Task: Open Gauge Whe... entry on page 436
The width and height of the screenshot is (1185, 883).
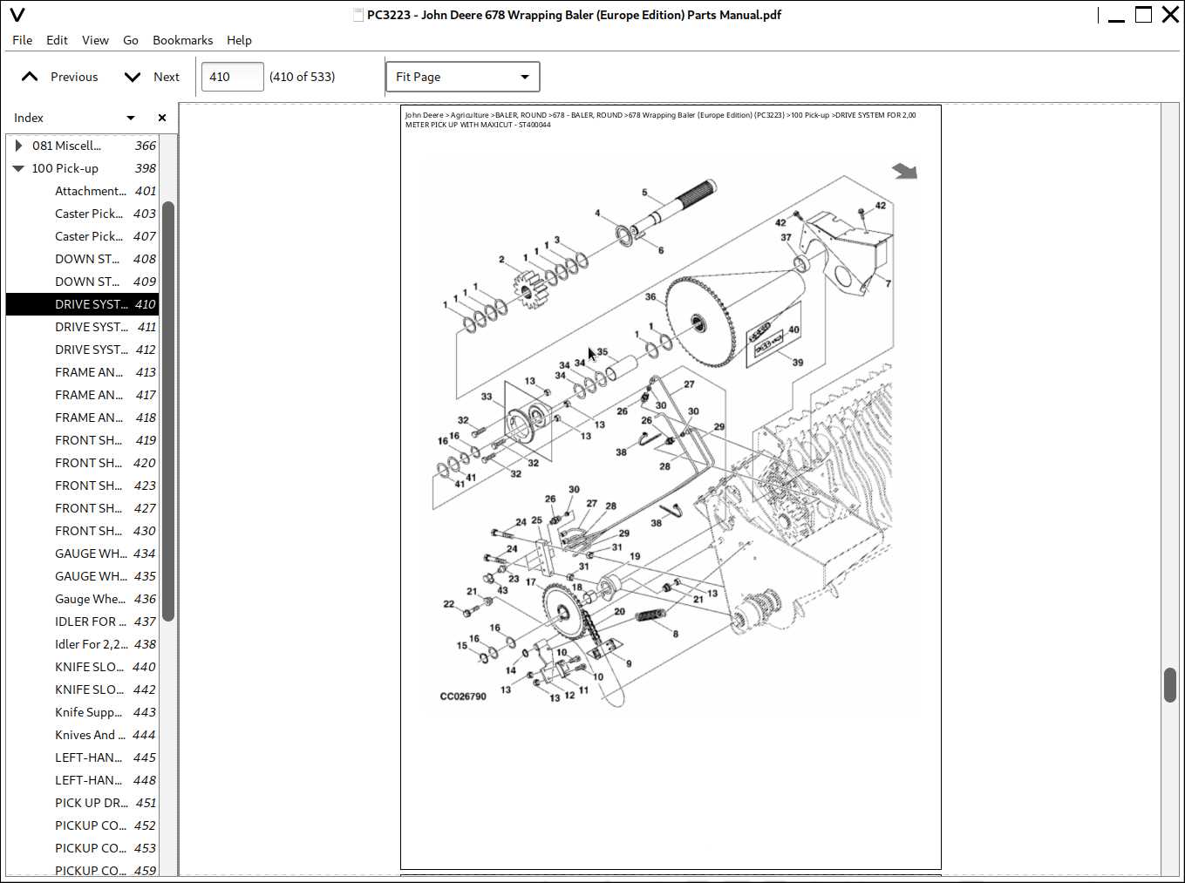Action: pyautogui.click(x=83, y=599)
